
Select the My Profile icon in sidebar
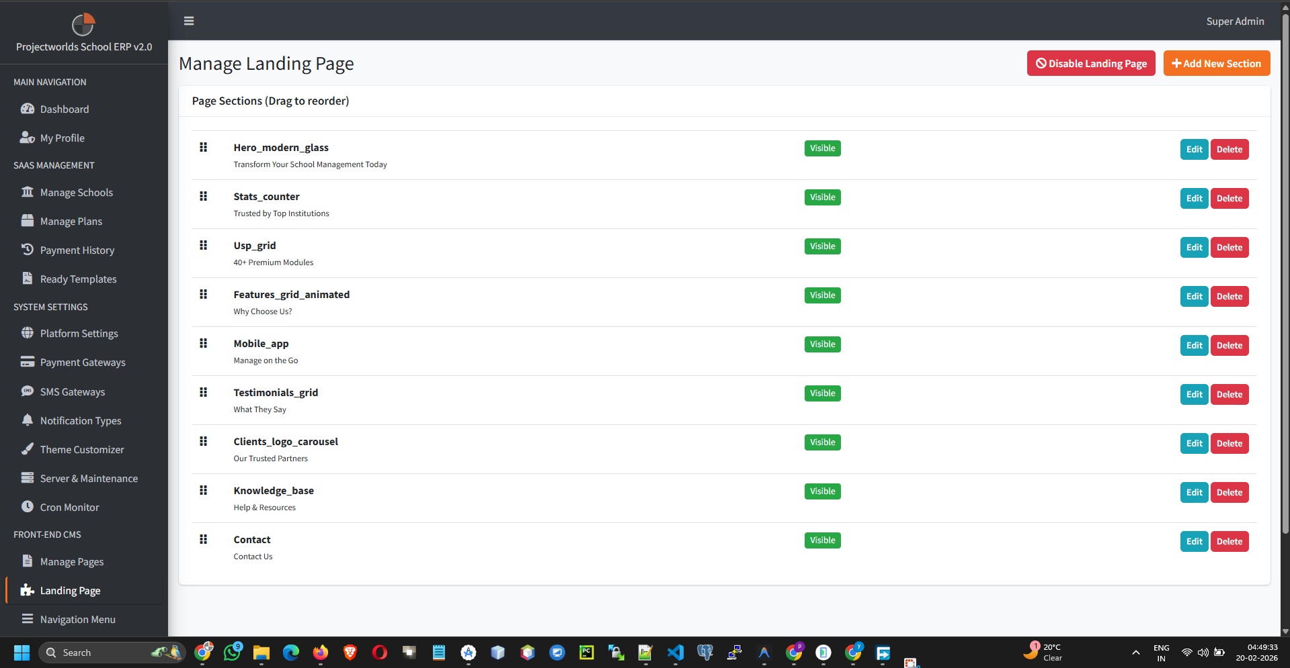point(28,138)
